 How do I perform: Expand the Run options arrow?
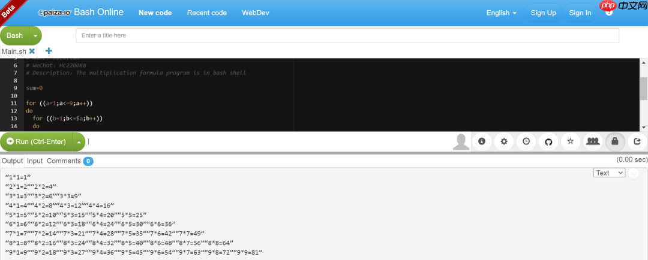pos(79,141)
